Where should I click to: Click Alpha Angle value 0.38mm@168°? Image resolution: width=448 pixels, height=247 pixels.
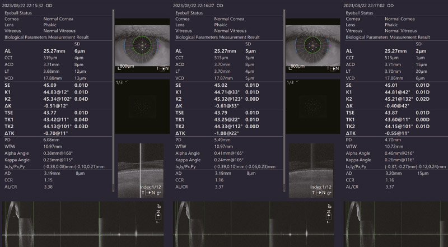(58, 153)
